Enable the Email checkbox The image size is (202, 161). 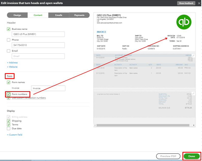point(8,51)
